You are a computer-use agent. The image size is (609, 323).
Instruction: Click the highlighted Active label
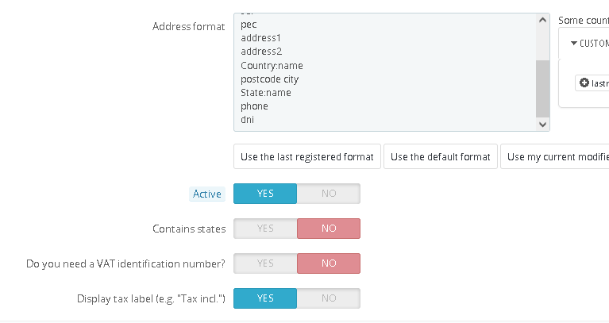click(x=208, y=194)
